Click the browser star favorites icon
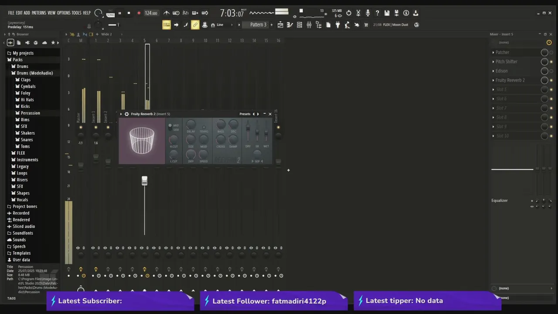The image size is (558, 314). pos(53,42)
